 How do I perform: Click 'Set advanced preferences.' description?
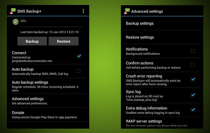click(x=30, y=103)
